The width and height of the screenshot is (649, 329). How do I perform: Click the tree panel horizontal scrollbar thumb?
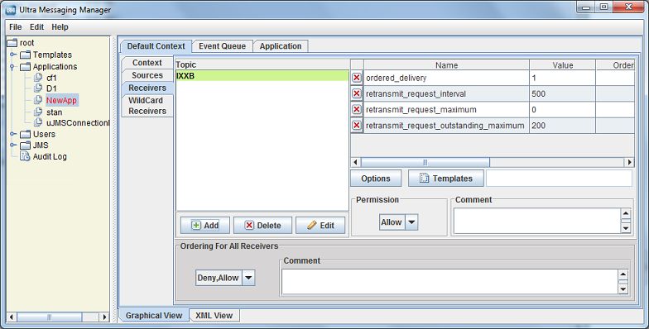50,317
